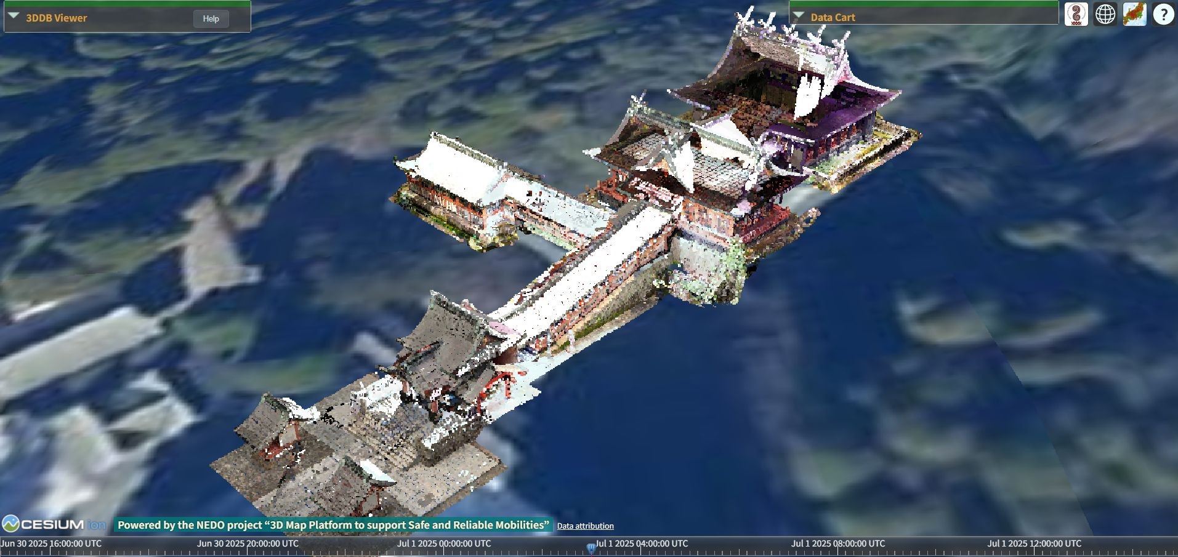Click the NEDO project banner
The image size is (1178, 557).
coord(333,525)
